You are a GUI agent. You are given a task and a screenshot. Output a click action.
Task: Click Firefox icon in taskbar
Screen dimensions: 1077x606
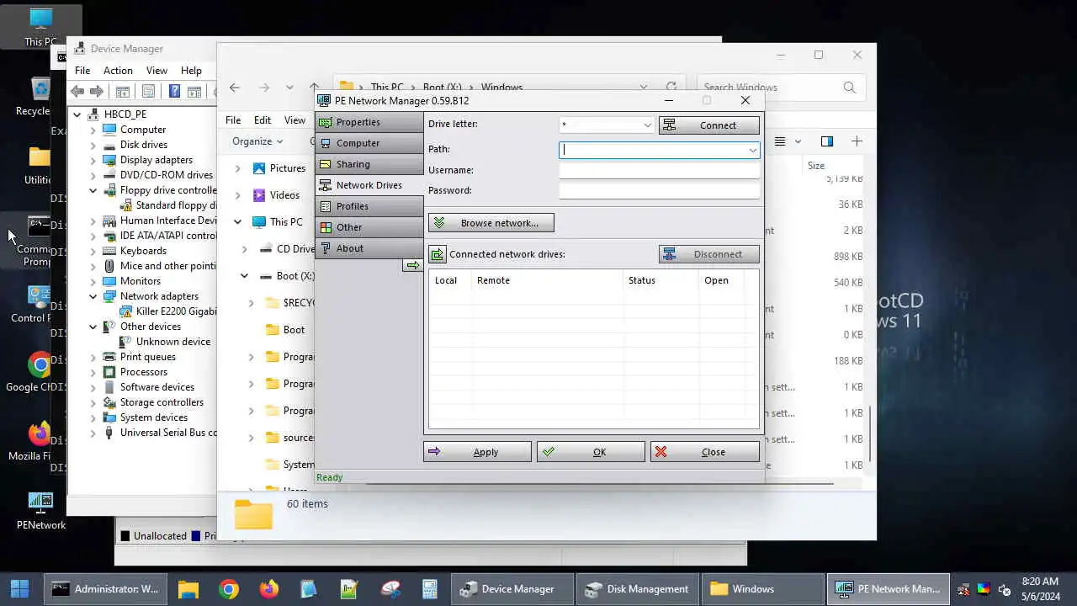pyautogui.click(x=269, y=589)
